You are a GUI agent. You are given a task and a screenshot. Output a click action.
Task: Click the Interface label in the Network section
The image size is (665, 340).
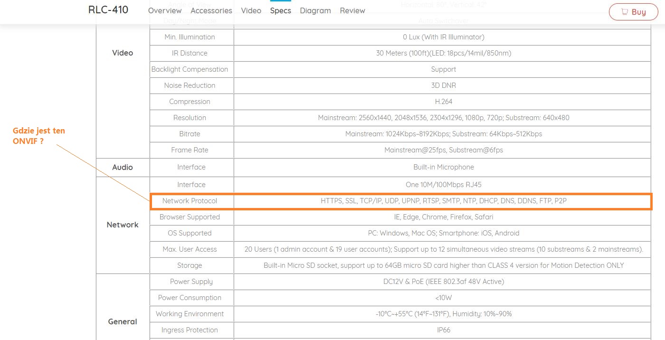click(x=191, y=185)
